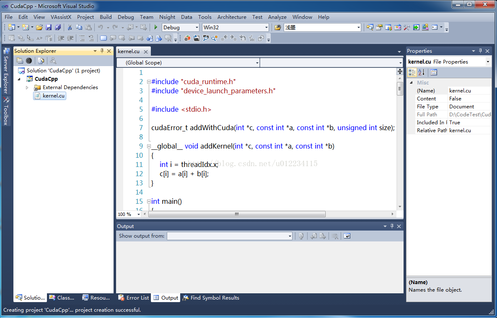Select the Content property value False

coord(469,99)
